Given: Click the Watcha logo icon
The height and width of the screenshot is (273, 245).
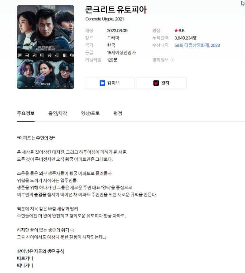Looking at the screenshot, I should 156,83.
